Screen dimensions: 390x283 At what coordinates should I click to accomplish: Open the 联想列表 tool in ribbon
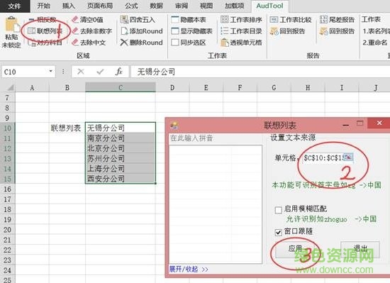tap(45, 31)
